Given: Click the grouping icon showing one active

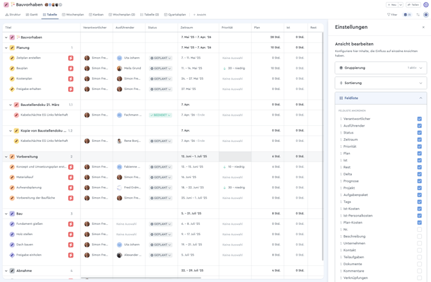Looking at the screenshot, I should [407, 15].
